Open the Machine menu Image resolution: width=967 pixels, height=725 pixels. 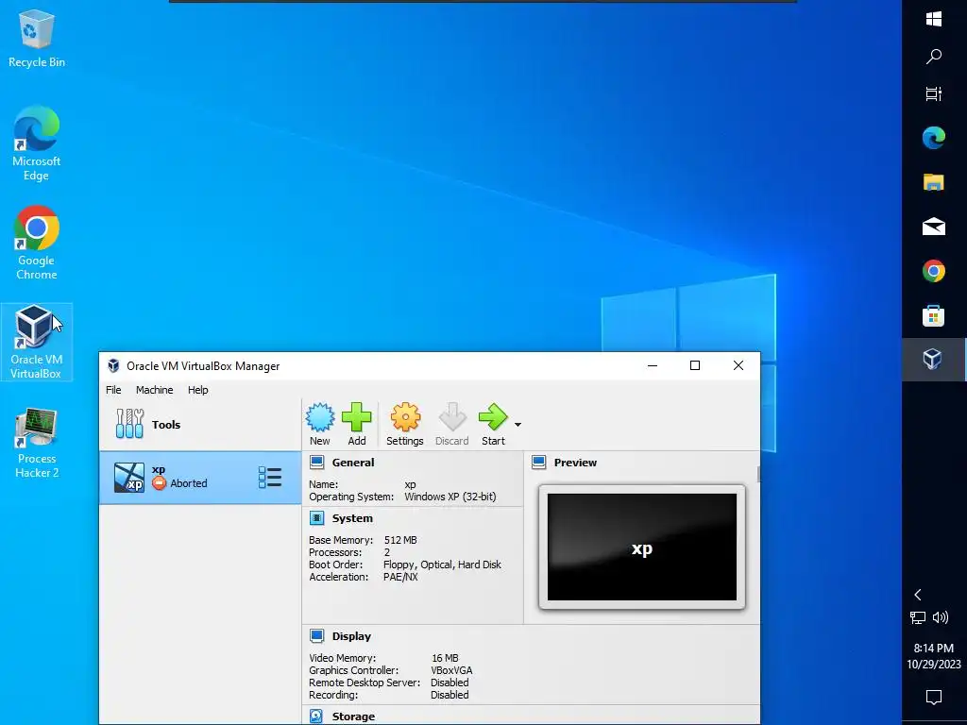click(154, 390)
